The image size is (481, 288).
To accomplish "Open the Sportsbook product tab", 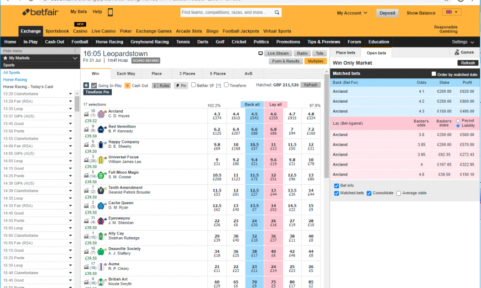I will coord(57,31).
